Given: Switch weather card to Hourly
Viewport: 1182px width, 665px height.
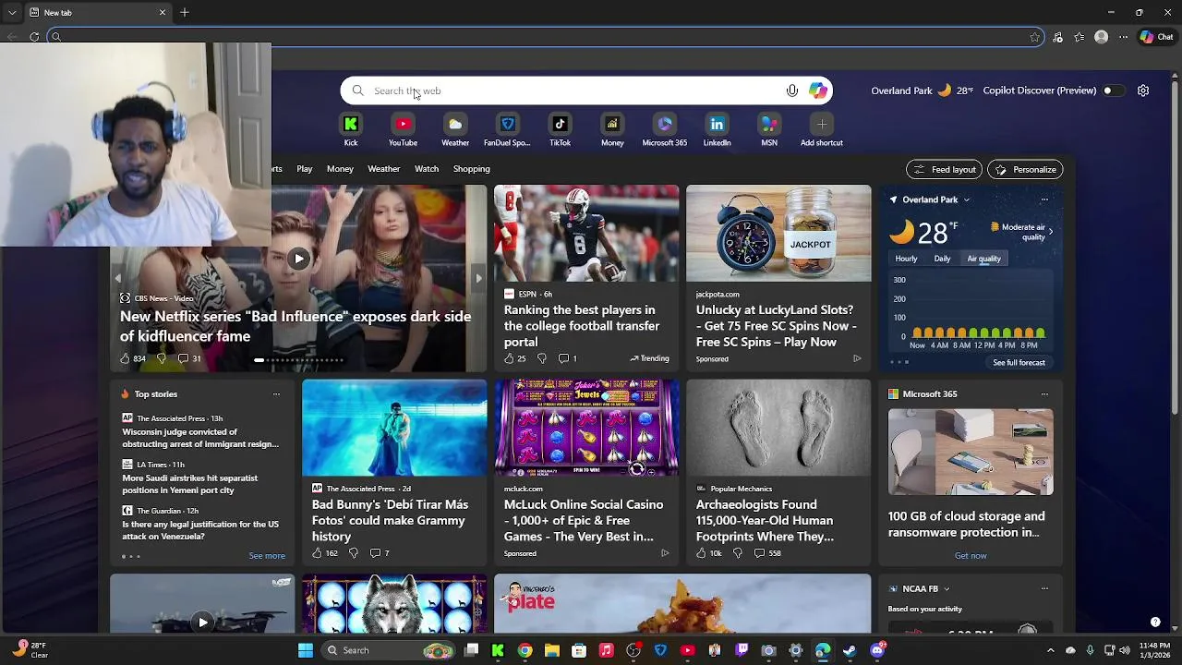Looking at the screenshot, I should click(x=906, y=259).
